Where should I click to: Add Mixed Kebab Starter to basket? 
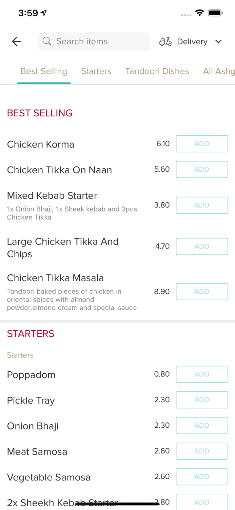point(202,205)
